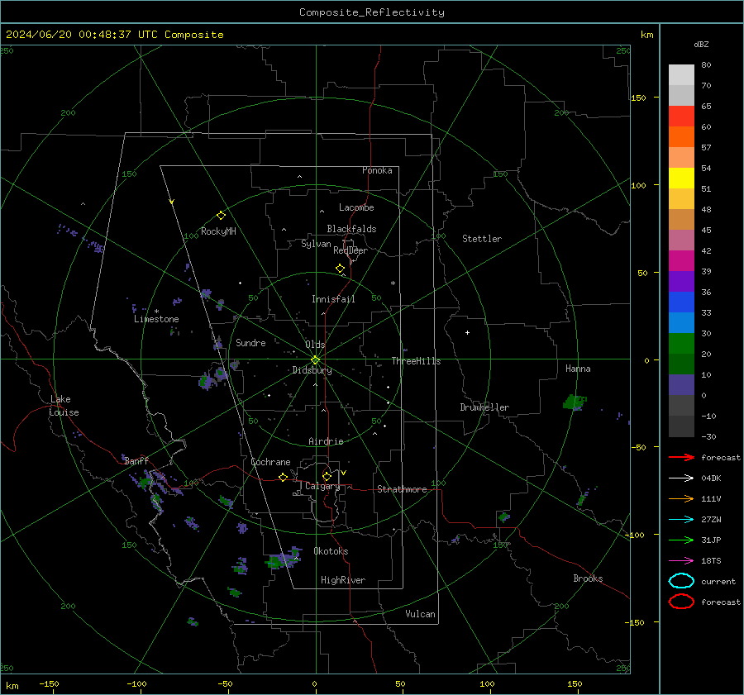The height and width of the screenshot is (695, 744).
Task: Click the Lacombe city label
Action: tap(356, 207)
